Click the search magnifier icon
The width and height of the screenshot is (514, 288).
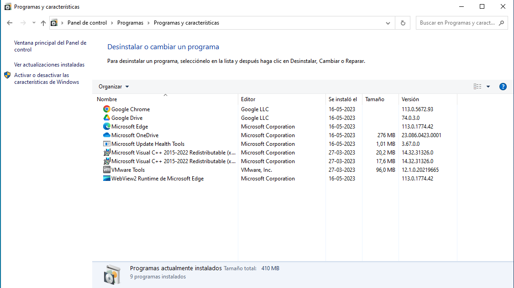pyautogui.click(x=501, y=23)
